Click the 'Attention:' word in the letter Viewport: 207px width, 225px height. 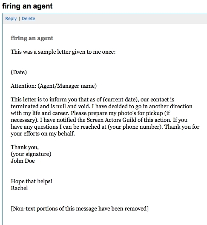(23, 86)
